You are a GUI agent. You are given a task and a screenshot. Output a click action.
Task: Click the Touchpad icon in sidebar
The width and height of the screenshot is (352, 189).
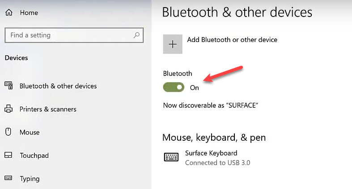(x=8, y=155)
